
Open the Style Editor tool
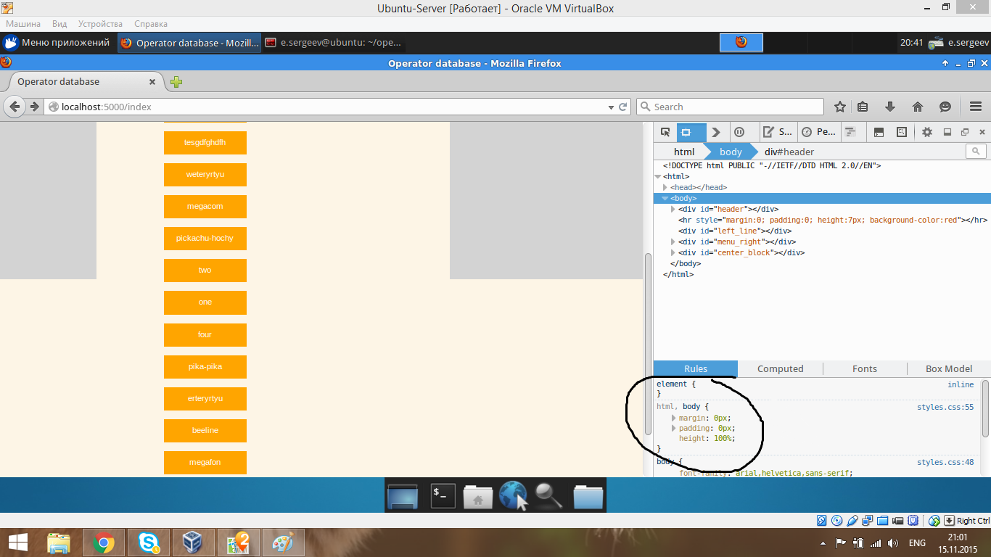pos(776,132)
